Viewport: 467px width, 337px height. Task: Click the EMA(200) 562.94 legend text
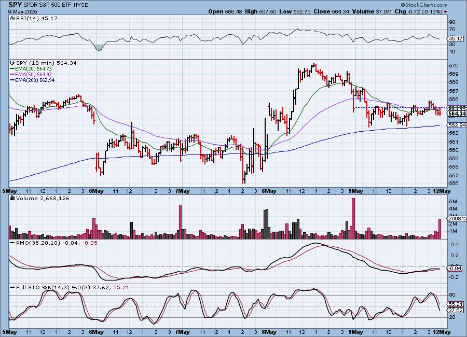pyautogui.click(x=35, y=80)
